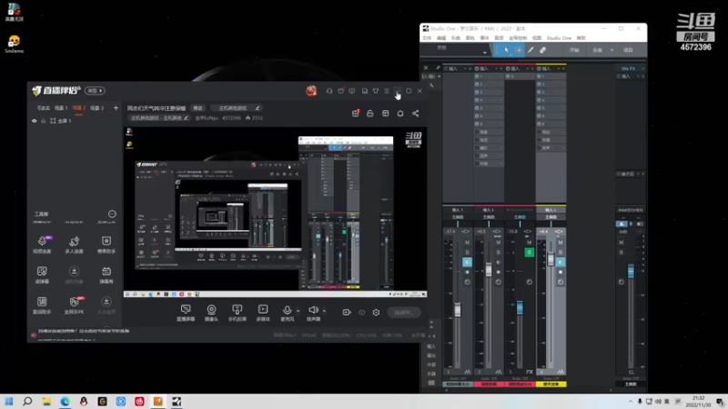Viewport: 728px width, 409px height.
Task: Click the record camera icon near settings
Action: (347, 313)
